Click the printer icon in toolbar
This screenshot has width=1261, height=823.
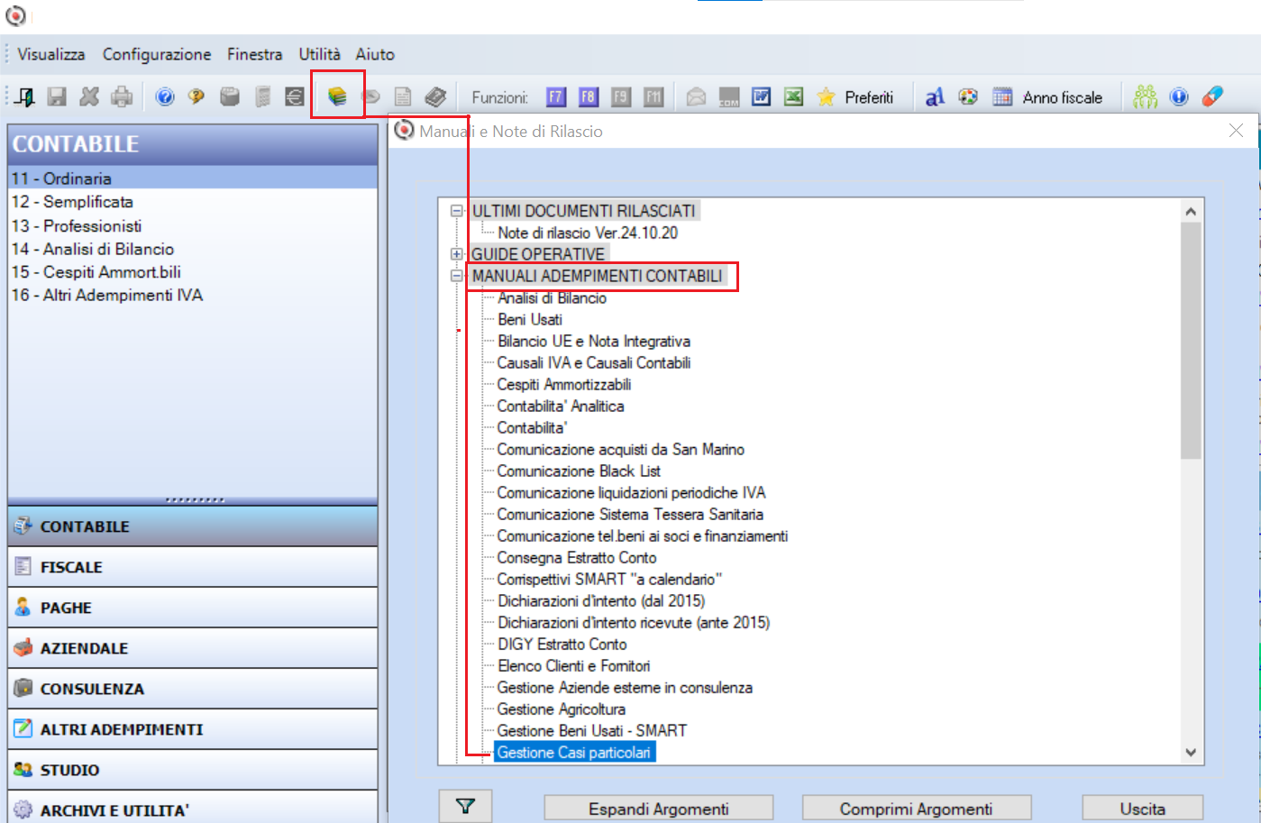coord(122,96)
